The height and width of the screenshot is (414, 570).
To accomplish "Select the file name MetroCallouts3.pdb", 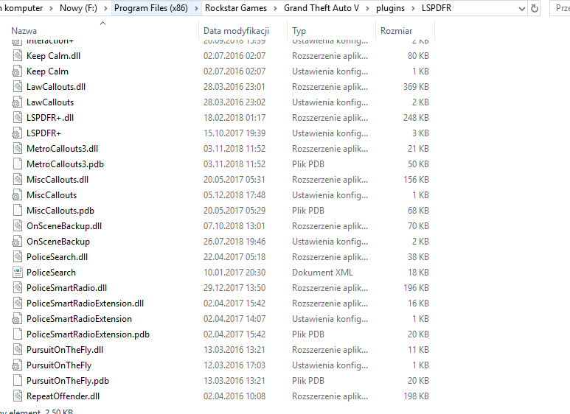I will click(x=65, y=164).
